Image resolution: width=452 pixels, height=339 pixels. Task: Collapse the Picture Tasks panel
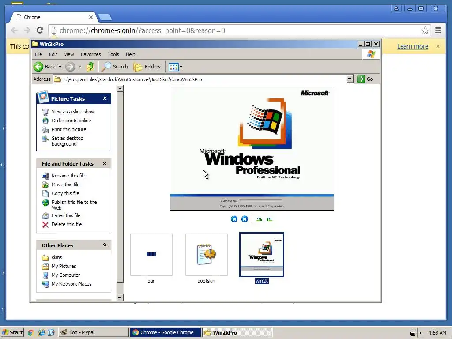click(105, 98)
